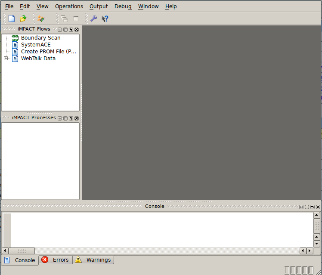Screen dimensions: 322x275
Task: Expand the WebTalk Data tree node
Action: [6, 59]
